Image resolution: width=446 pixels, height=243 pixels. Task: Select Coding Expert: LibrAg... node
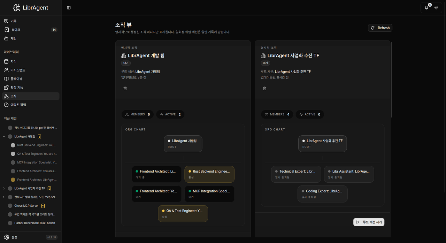click(322, 194)
